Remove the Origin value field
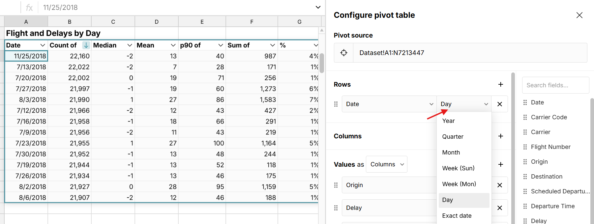594x224 pixels. [499, 185]
